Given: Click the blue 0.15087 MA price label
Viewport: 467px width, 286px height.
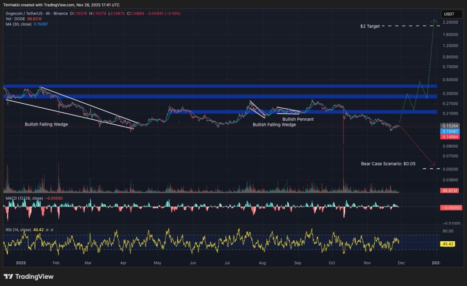Looking at the screenshot, I should pos(449,131).
